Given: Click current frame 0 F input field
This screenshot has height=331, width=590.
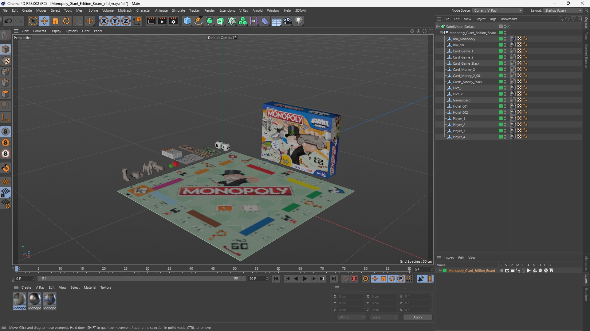Looking at the screenshot, I should 25,279.
